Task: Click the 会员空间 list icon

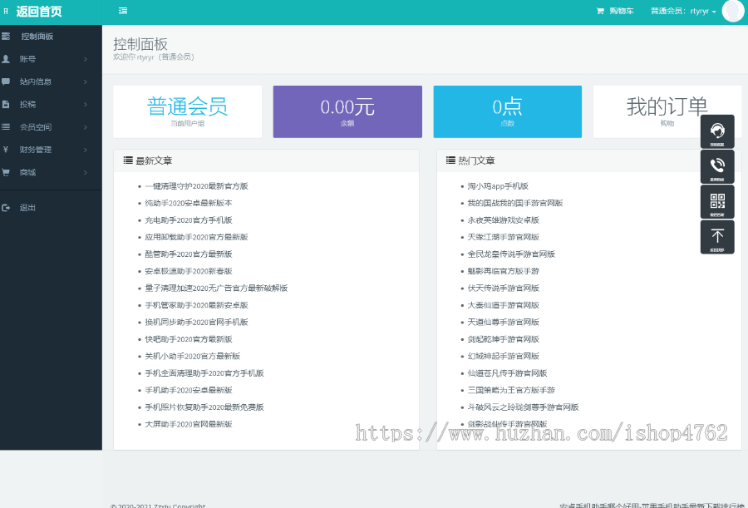Action: (6, 127)
